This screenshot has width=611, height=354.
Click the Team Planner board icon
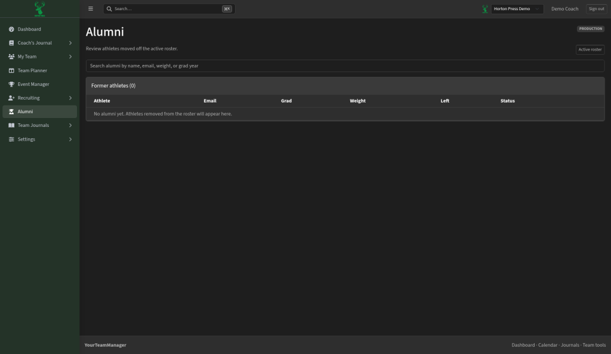click(x=11, y=70)
